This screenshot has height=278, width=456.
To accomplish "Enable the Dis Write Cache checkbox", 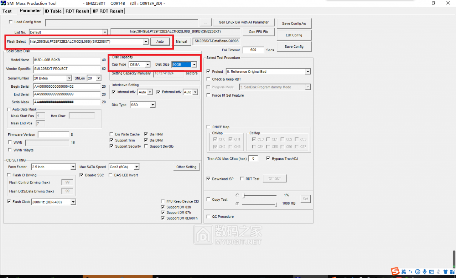I will coord(112,134).
